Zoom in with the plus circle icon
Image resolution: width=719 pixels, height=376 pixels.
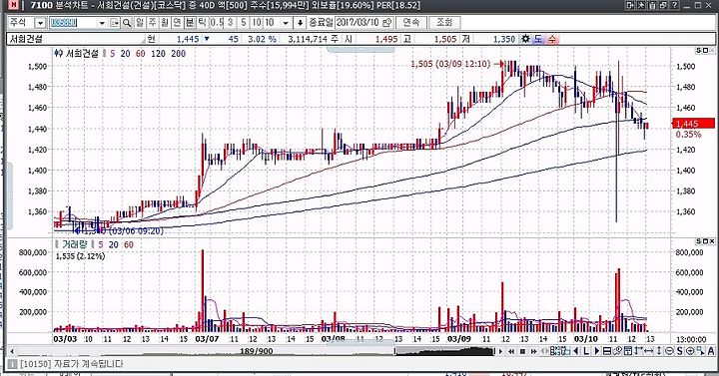coord(690,351)
